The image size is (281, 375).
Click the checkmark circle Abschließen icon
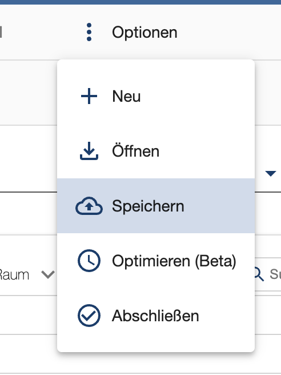point(89,316)
